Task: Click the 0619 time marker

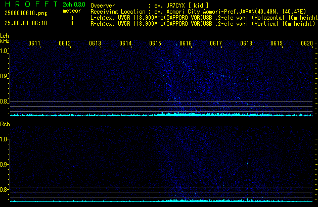Action: 277,43
